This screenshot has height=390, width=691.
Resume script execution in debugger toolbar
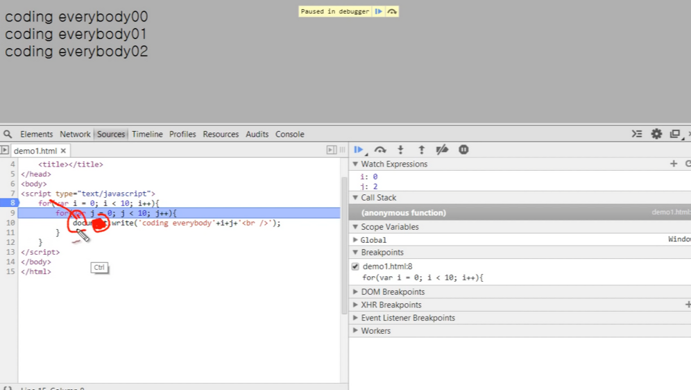pyautogui.click(x=359, y=150)
